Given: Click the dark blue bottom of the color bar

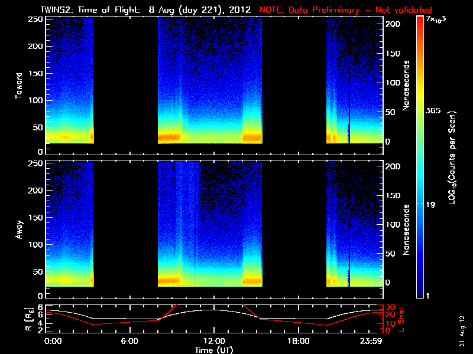Looking at the screenshot, I should coord(420,293).
